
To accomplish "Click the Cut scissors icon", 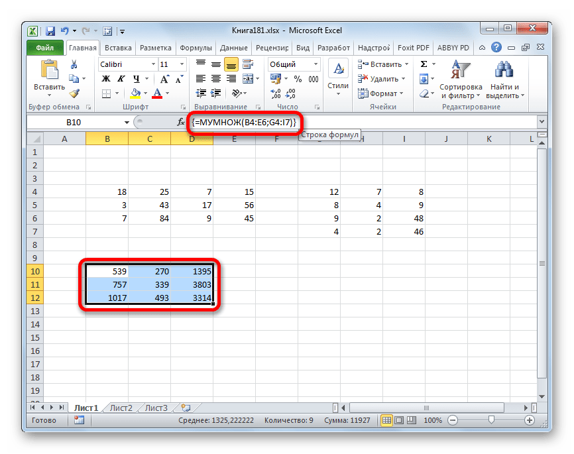I will coord(74,64).
